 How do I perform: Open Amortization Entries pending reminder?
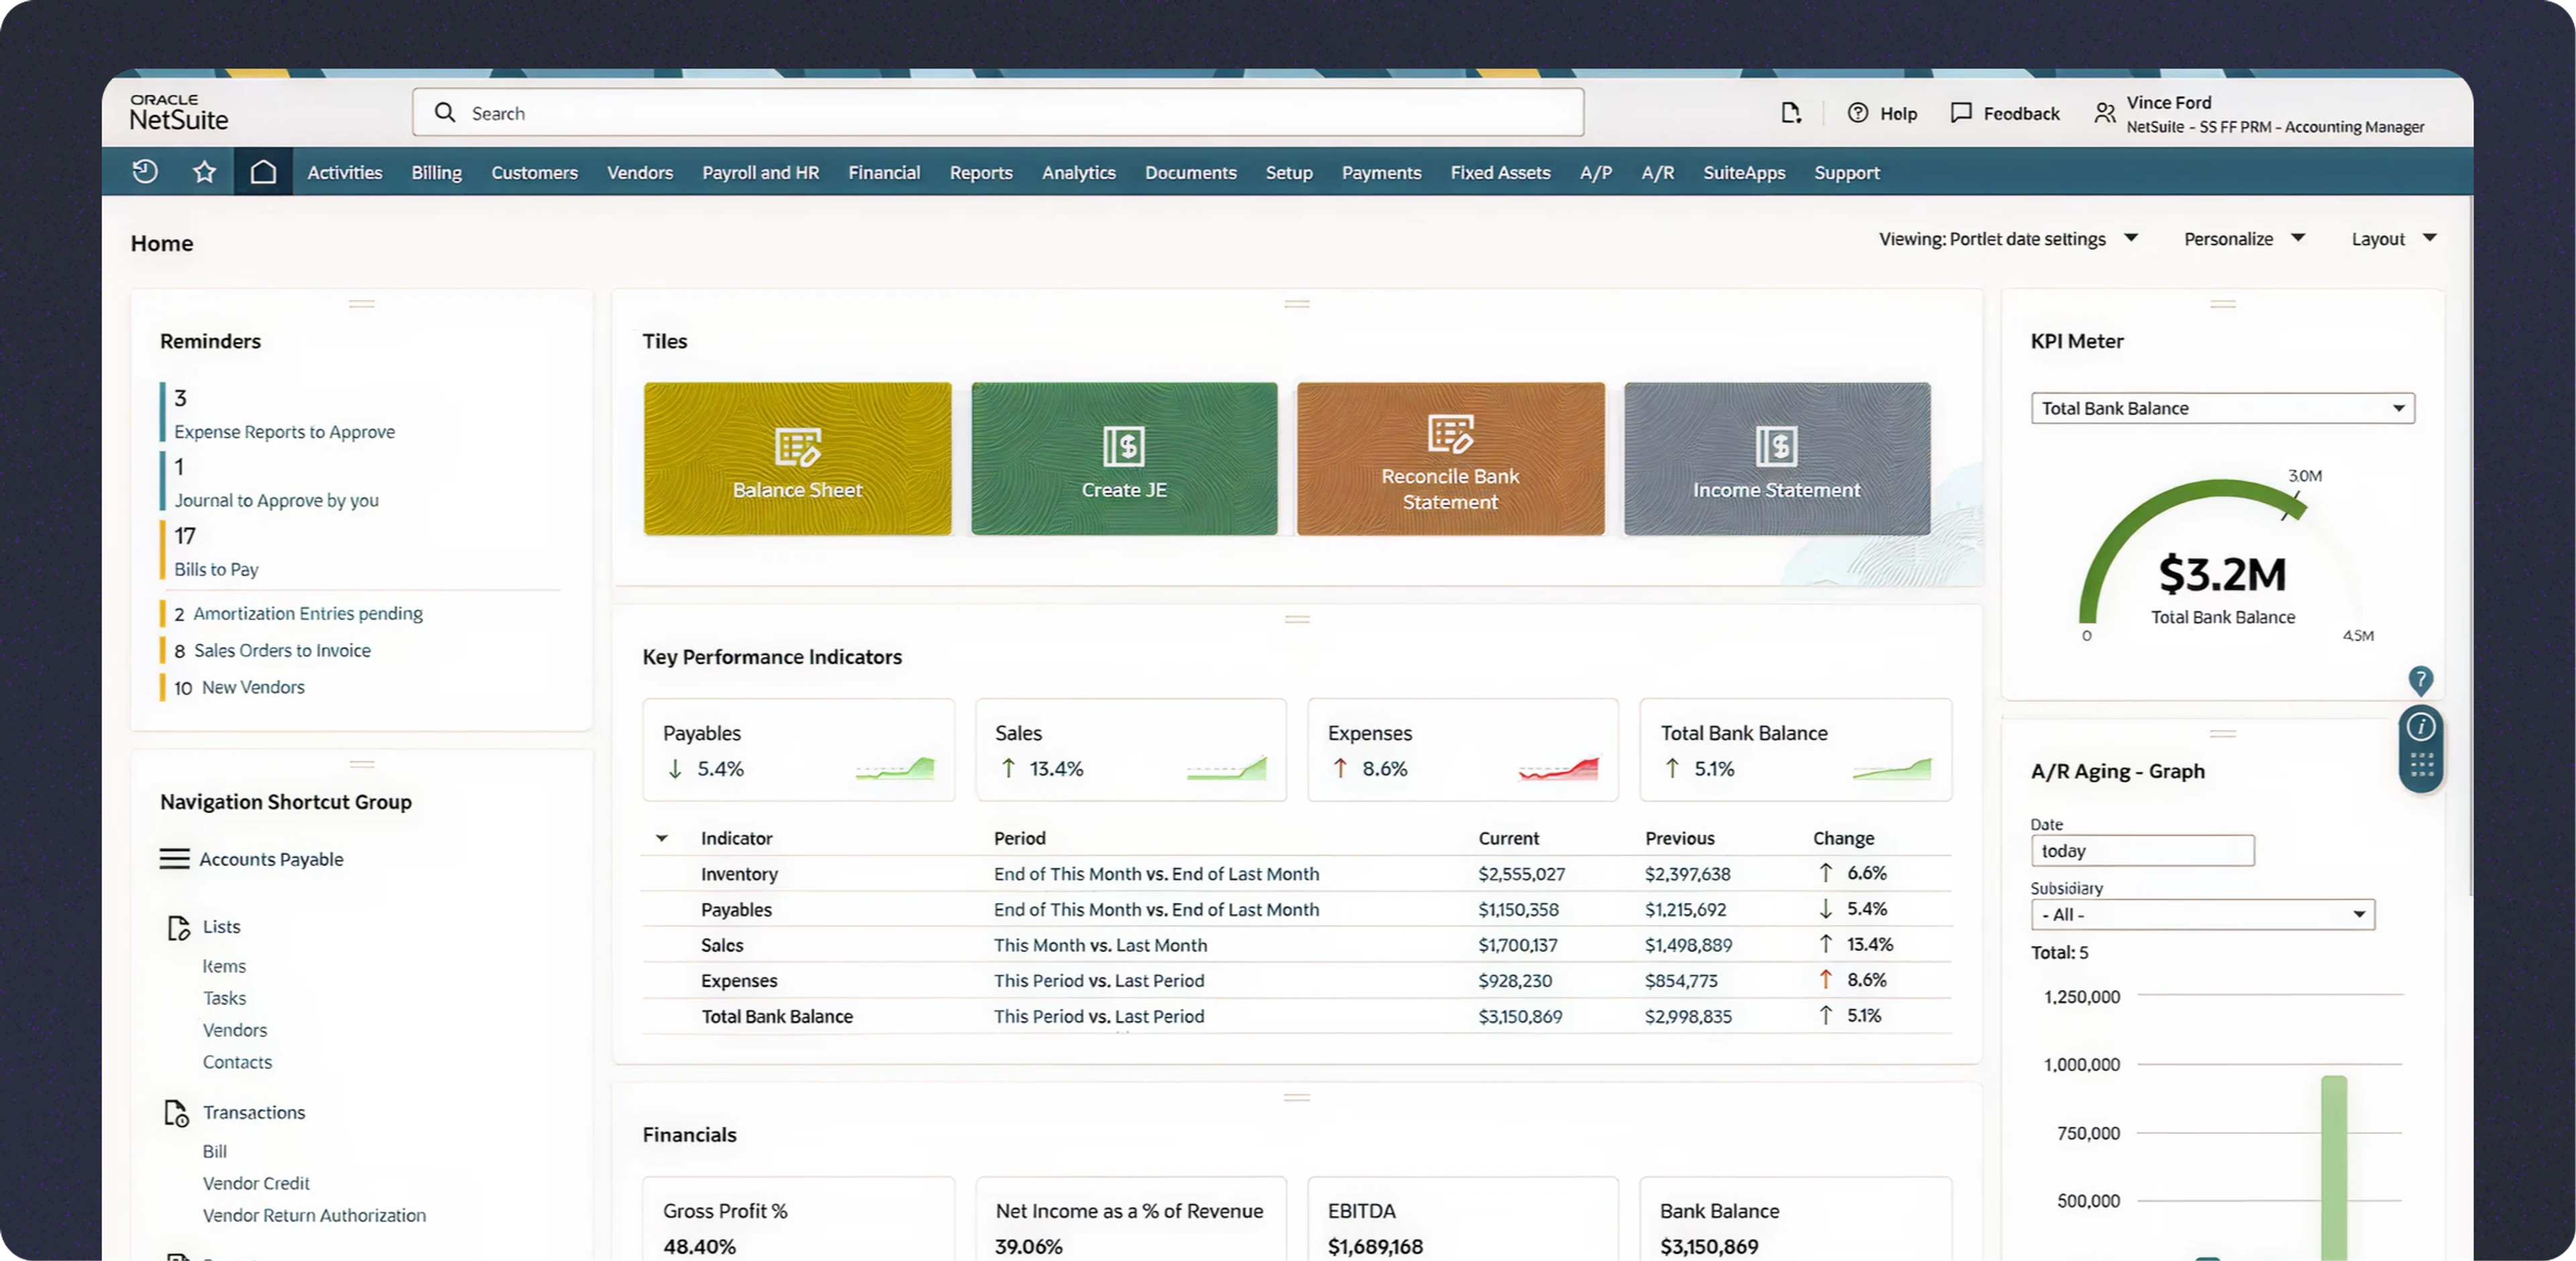click(308, 613)
